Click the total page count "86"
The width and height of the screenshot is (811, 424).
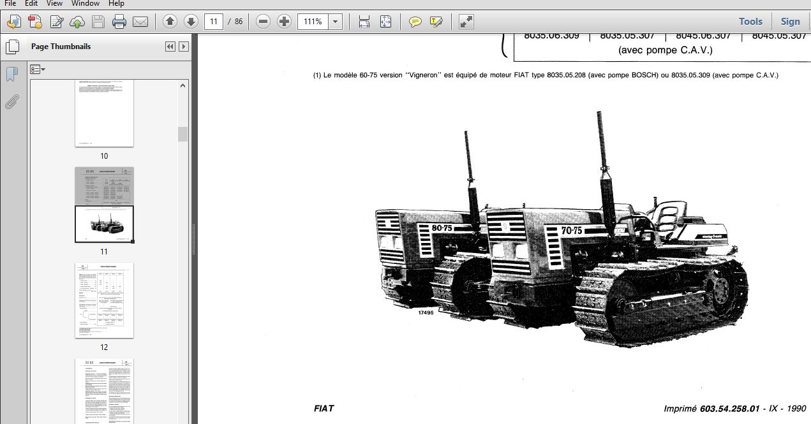tap(239, 22)
